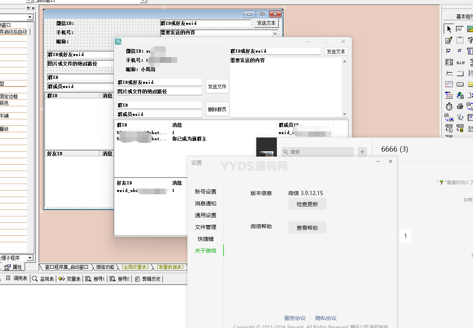Open the 监视表 tab in bottom panel
This screenshot has width=473, height=328.
click(x=44, y=279)
